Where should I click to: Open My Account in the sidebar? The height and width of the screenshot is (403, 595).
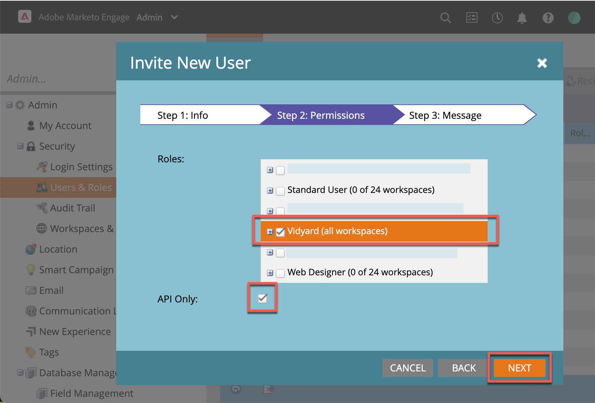65,126
